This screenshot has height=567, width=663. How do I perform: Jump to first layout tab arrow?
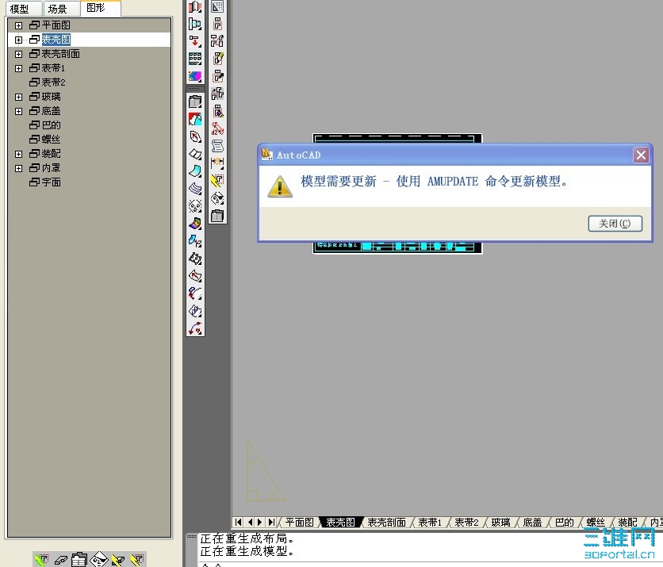pos(239,522)
